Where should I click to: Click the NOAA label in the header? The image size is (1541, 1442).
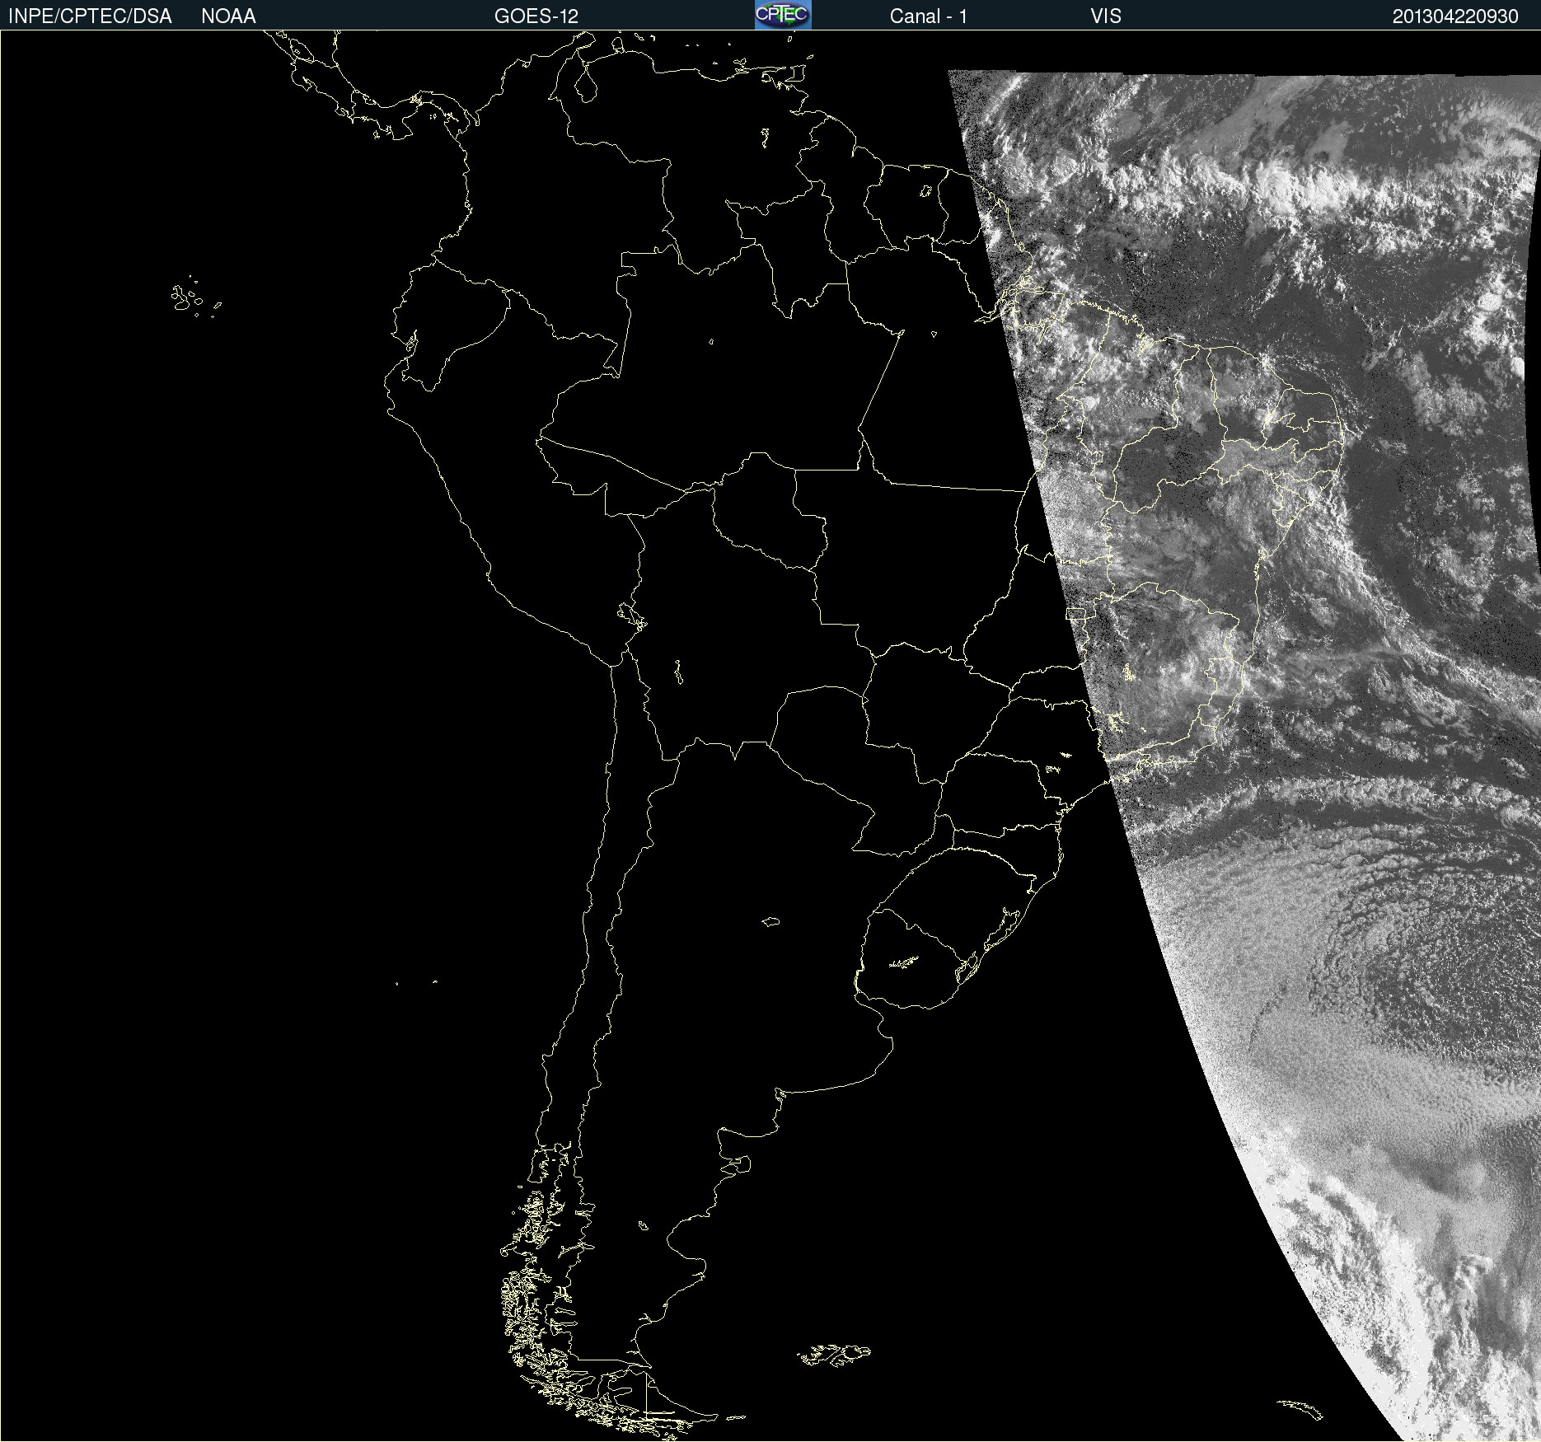click(228, 16)
